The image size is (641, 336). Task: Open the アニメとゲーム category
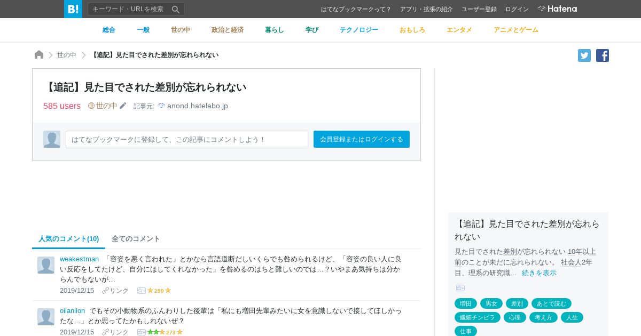coord(516,30)
